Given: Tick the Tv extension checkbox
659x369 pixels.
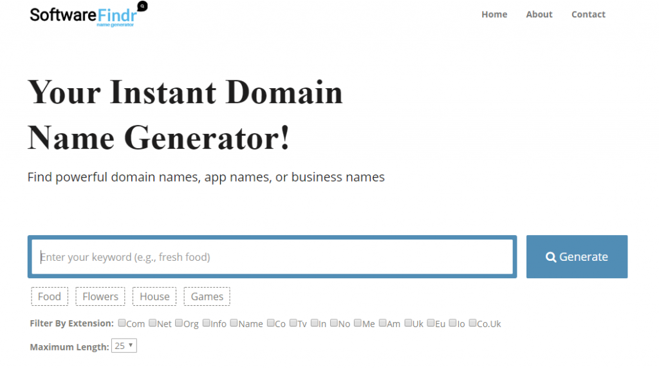Looking at the screenshot, I should click(x=293, y=323).
